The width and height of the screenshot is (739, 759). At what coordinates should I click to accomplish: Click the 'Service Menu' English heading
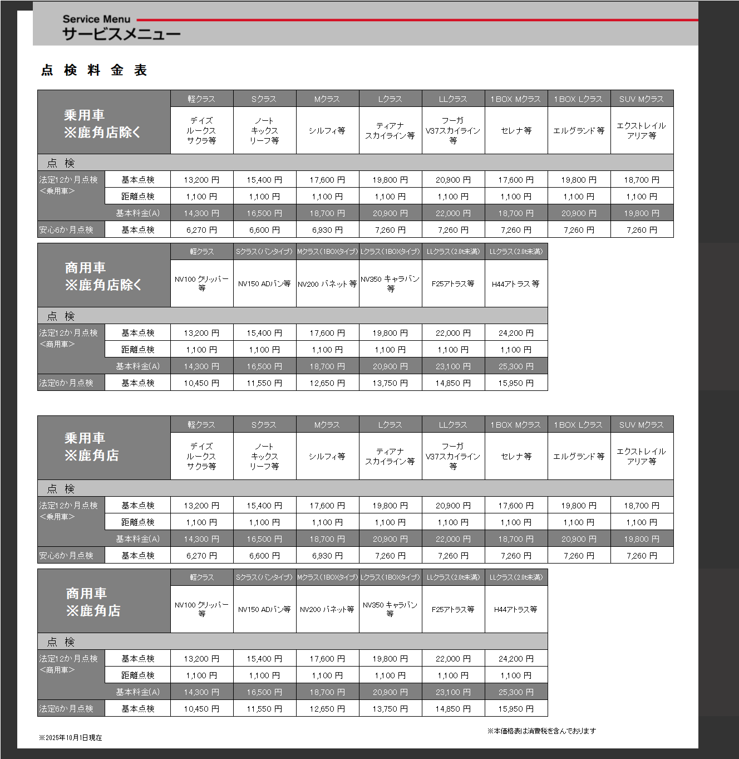[x=96, y=19]
